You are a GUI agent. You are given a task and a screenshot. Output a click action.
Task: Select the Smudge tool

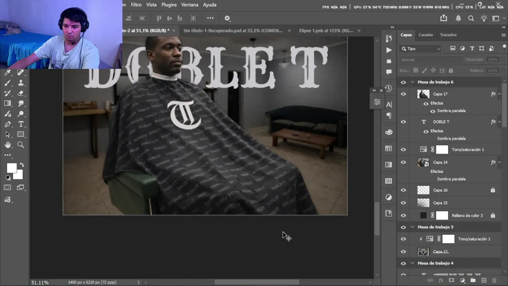tap(21, 104)
